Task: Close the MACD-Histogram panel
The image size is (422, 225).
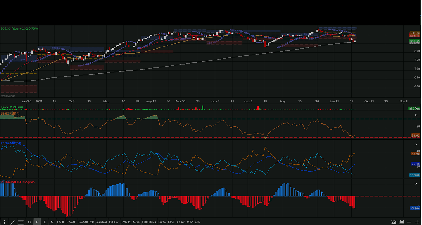Action: pyautogui.click(x=416, y=183)
